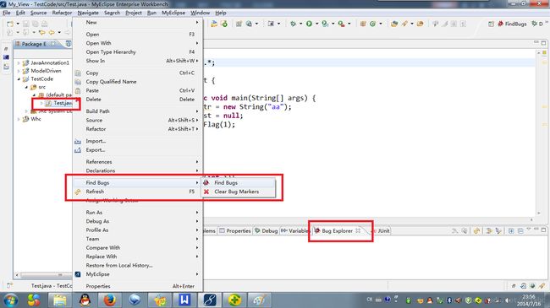This screenshot has height=308, width=550.
Task: Click the Bluetooth tray icon
Action: (x=448, y=300)
